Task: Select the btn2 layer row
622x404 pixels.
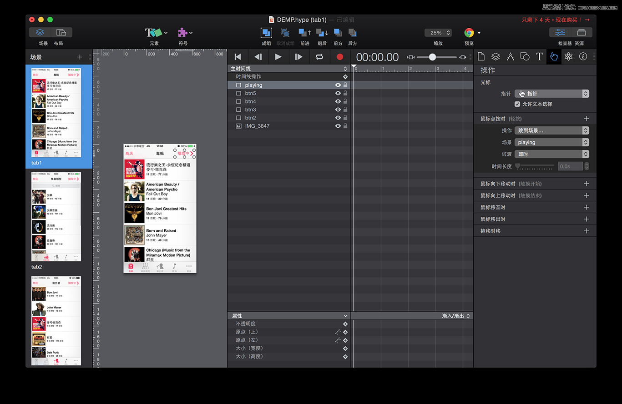Action: [x=289, y=118]
